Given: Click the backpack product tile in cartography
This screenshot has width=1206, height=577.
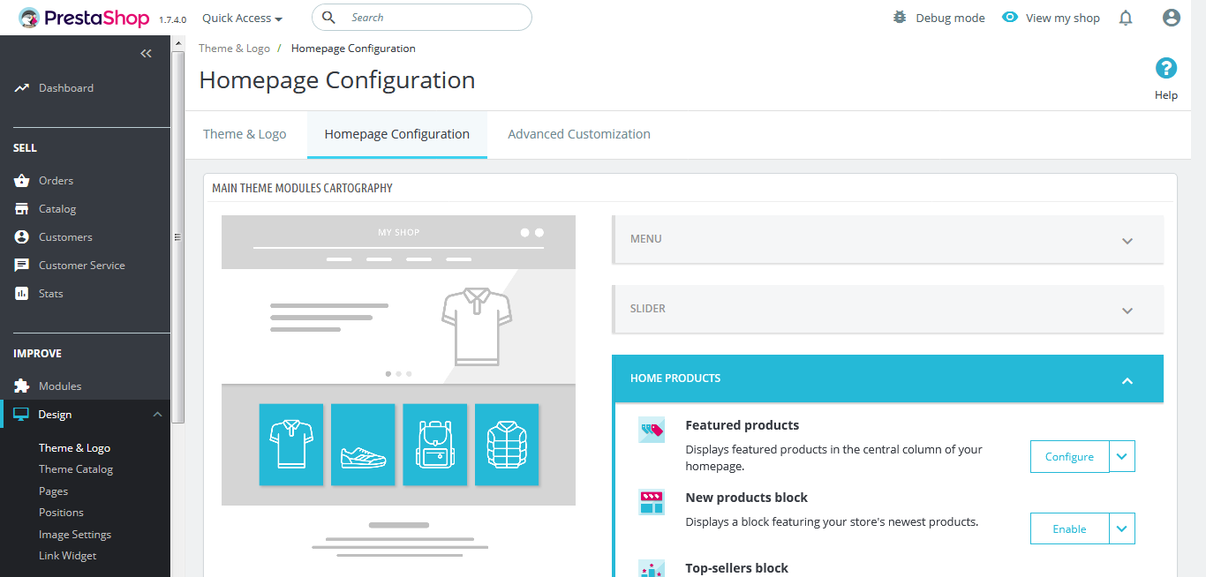Looking at the screenshot, I should pyautogui.click(x=435, y=445).
